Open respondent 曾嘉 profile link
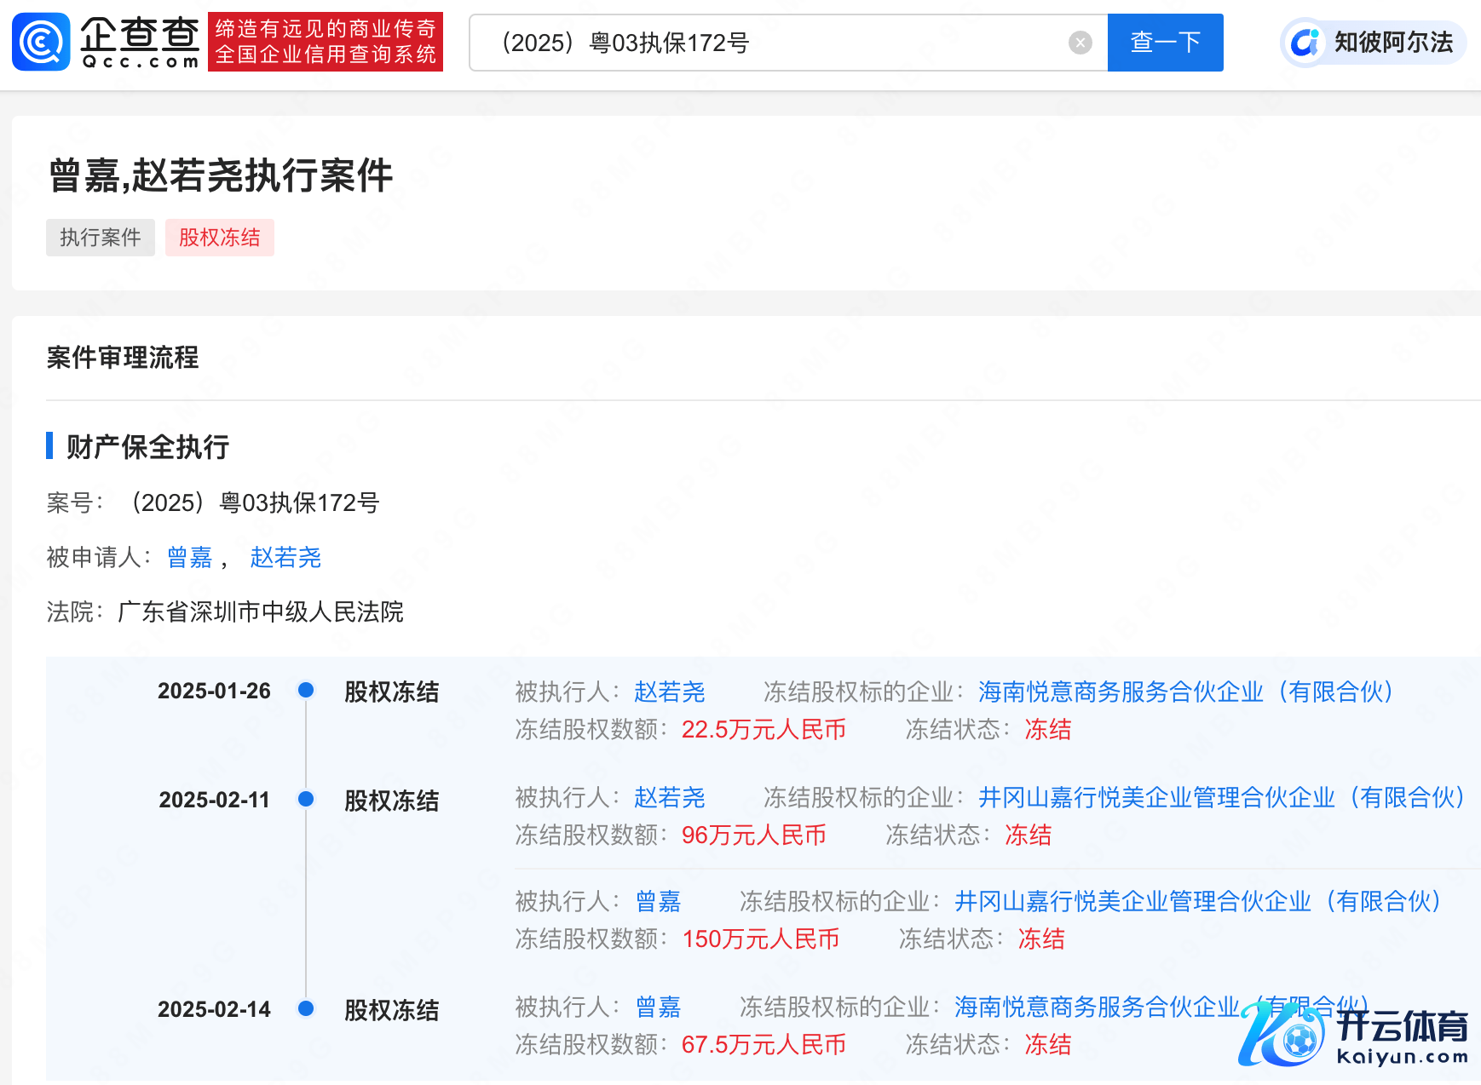Screen dimensions: 1481x1085 point(189,558)
